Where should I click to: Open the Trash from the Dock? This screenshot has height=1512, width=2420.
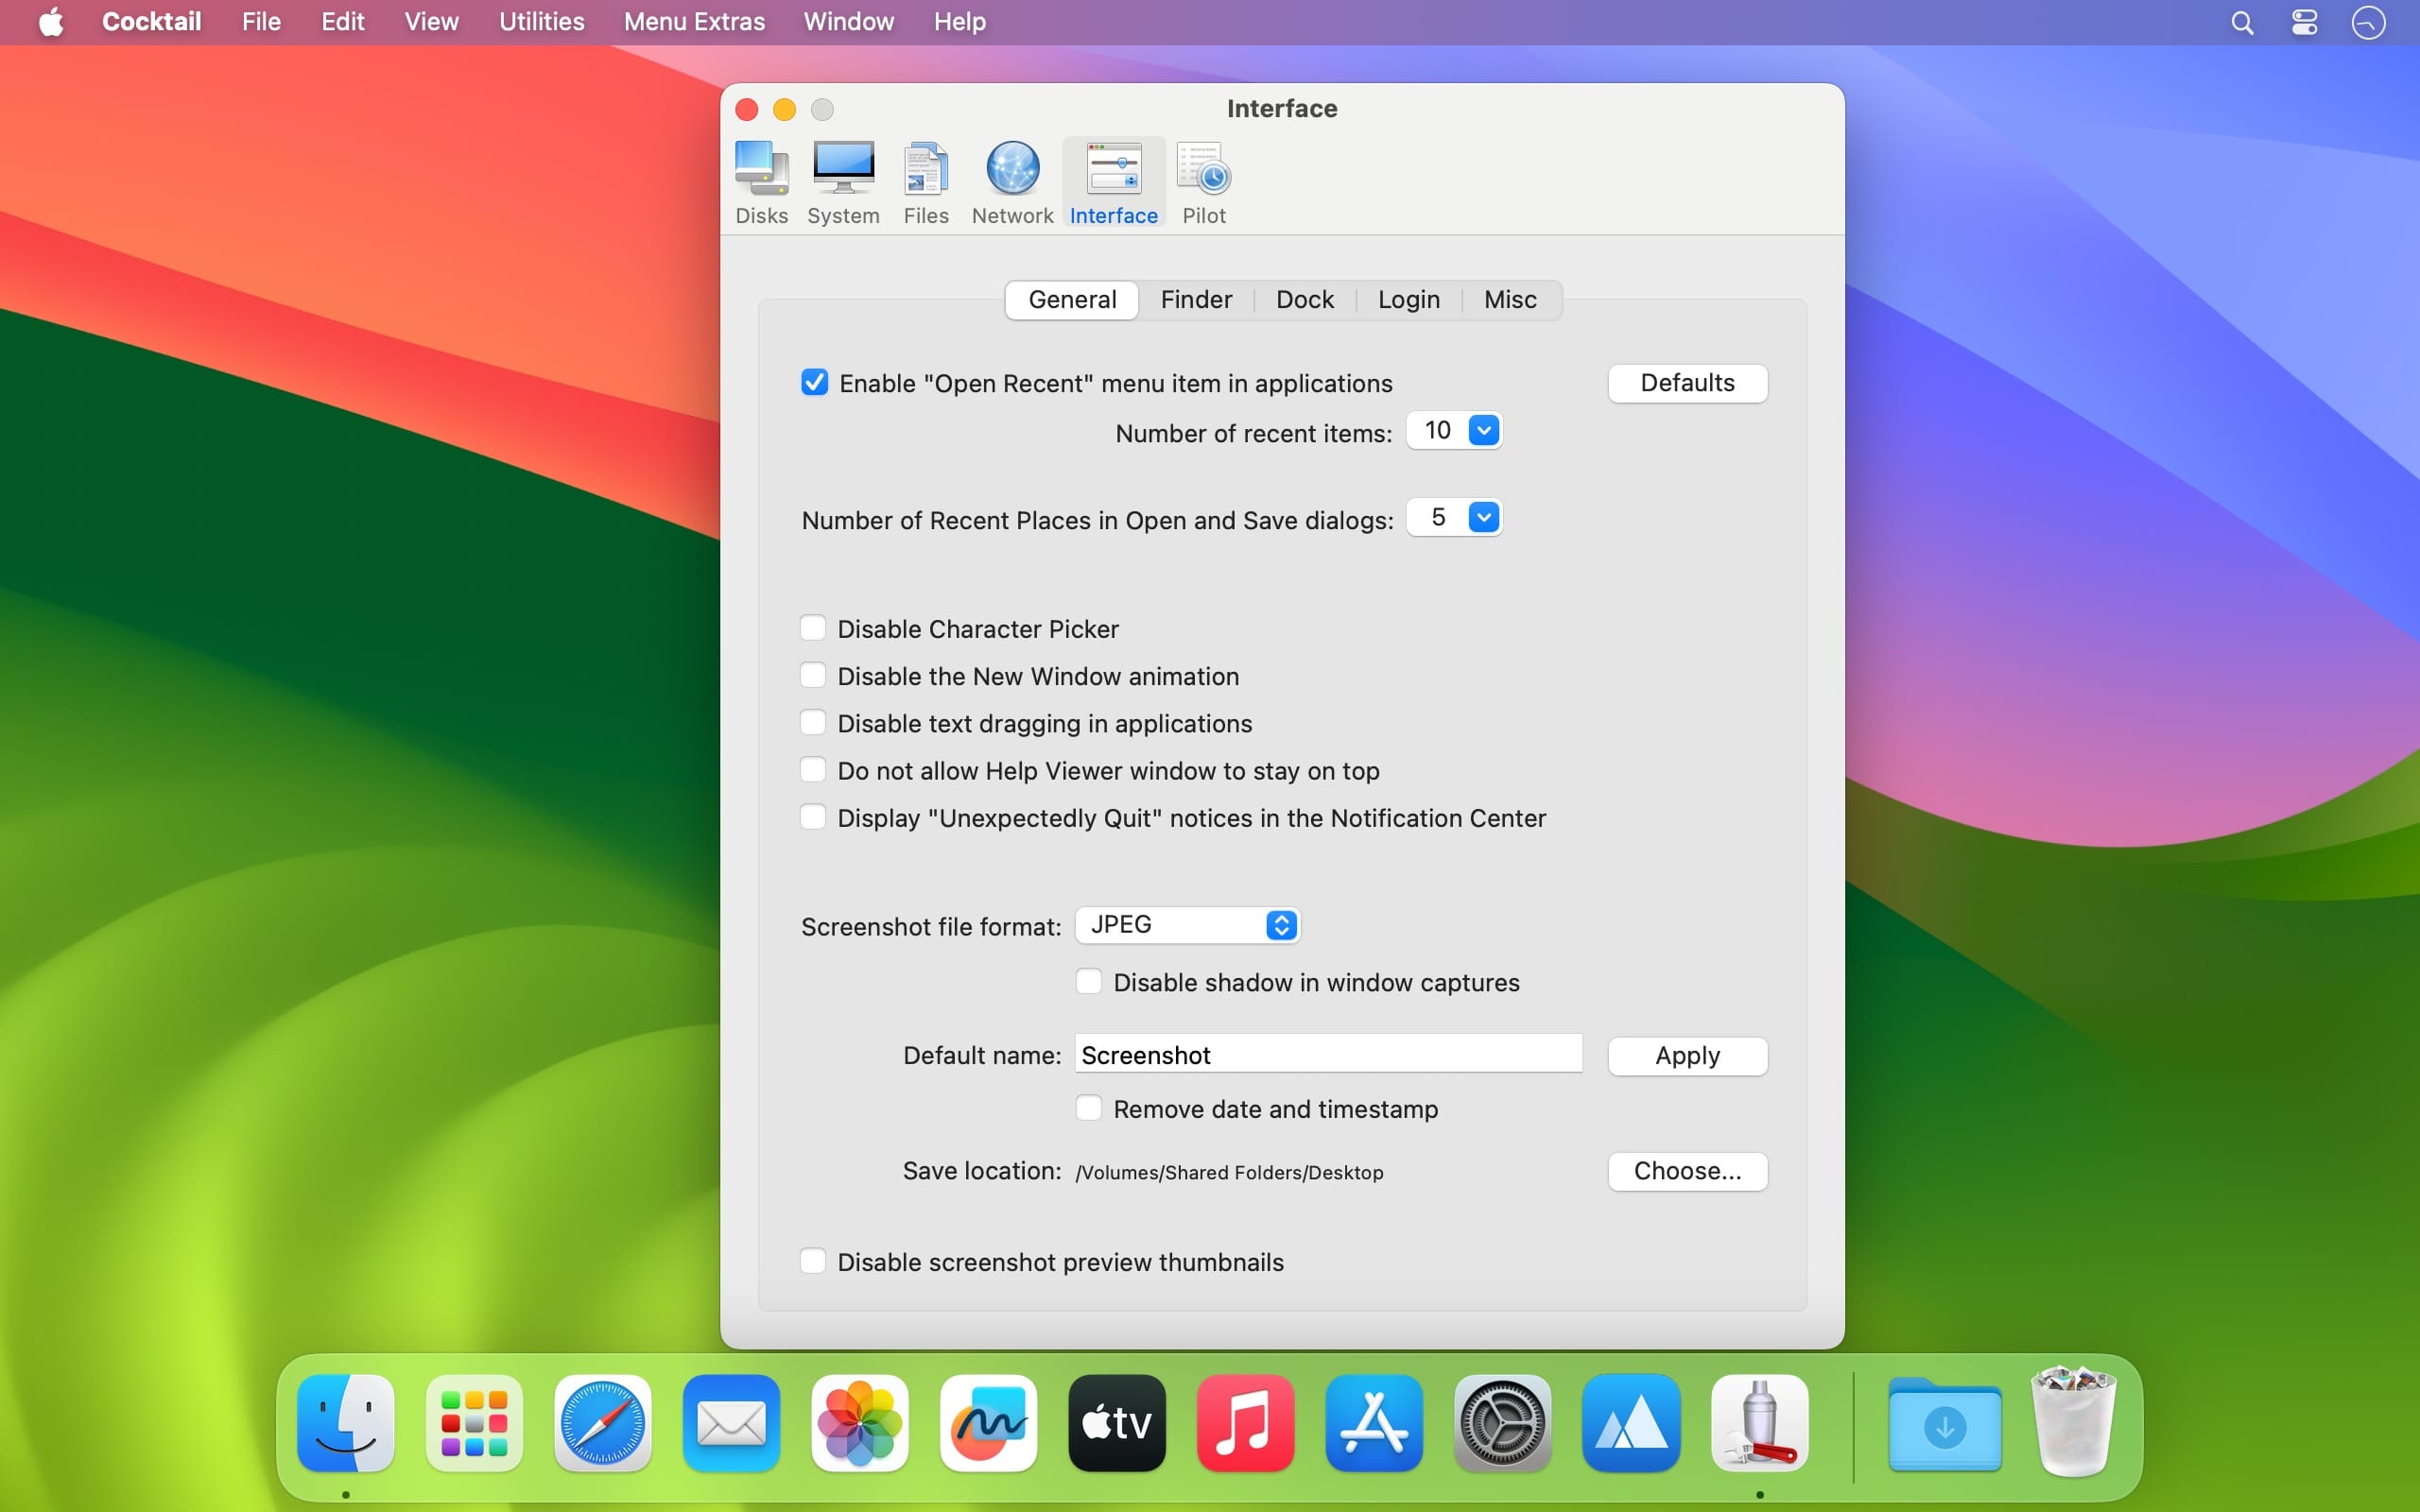2073,1422
